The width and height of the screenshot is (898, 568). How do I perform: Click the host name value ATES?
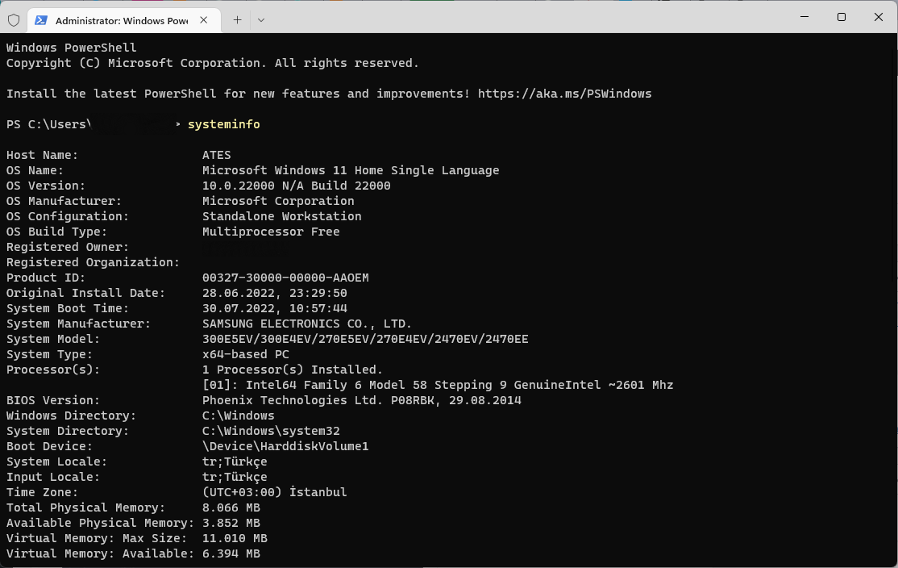pos(216,155)
